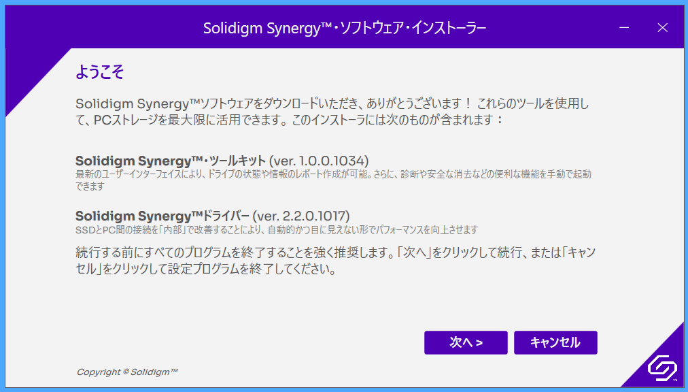Click the Solidigm Synergy ツールキット version text

click(x=222, y=161)
